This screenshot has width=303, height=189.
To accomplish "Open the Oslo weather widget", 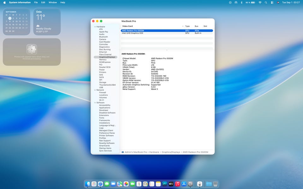I will pyautogui.click(x=47, y=21).
